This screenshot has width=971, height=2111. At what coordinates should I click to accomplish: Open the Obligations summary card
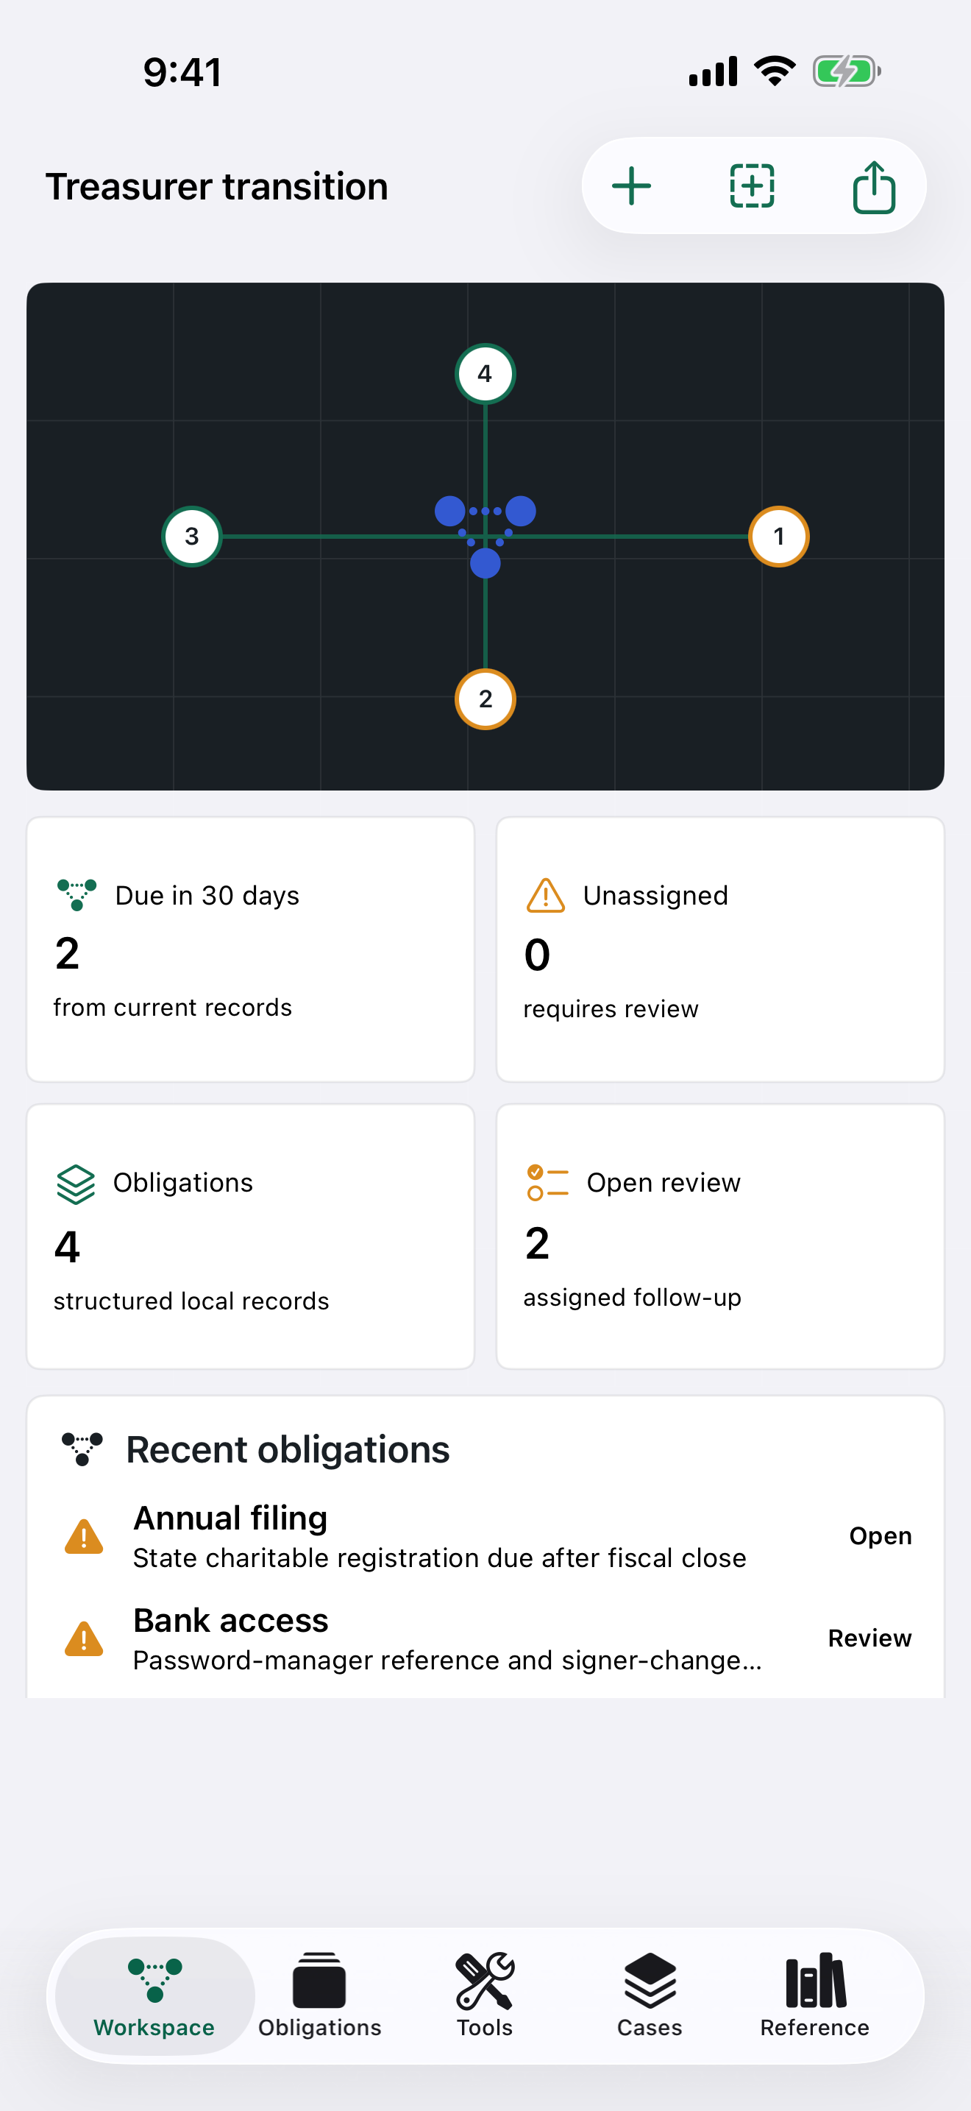coord(251,1236)
